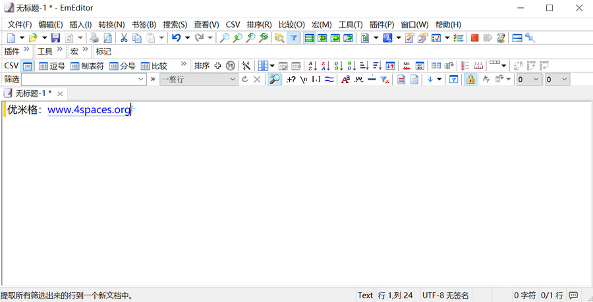Expand the CSV toolbar overflow chevron
This screenshot has width=593, height=302.
[x=183, y=66]
